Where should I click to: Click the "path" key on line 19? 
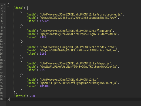pos(32,63)
